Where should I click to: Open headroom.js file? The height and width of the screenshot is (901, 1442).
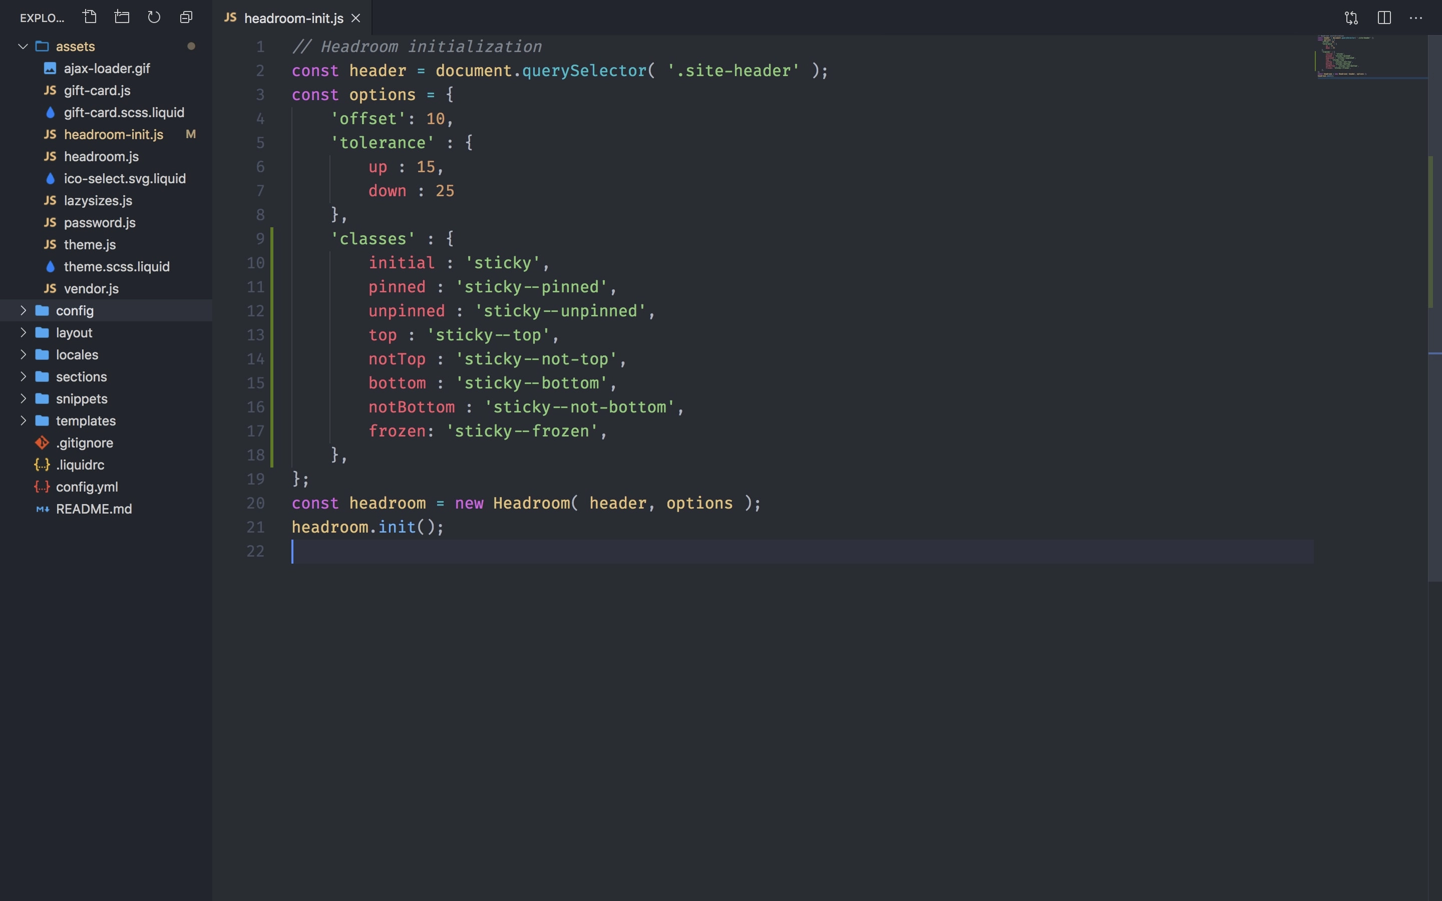pyautogui.click(x=106, y=157)
